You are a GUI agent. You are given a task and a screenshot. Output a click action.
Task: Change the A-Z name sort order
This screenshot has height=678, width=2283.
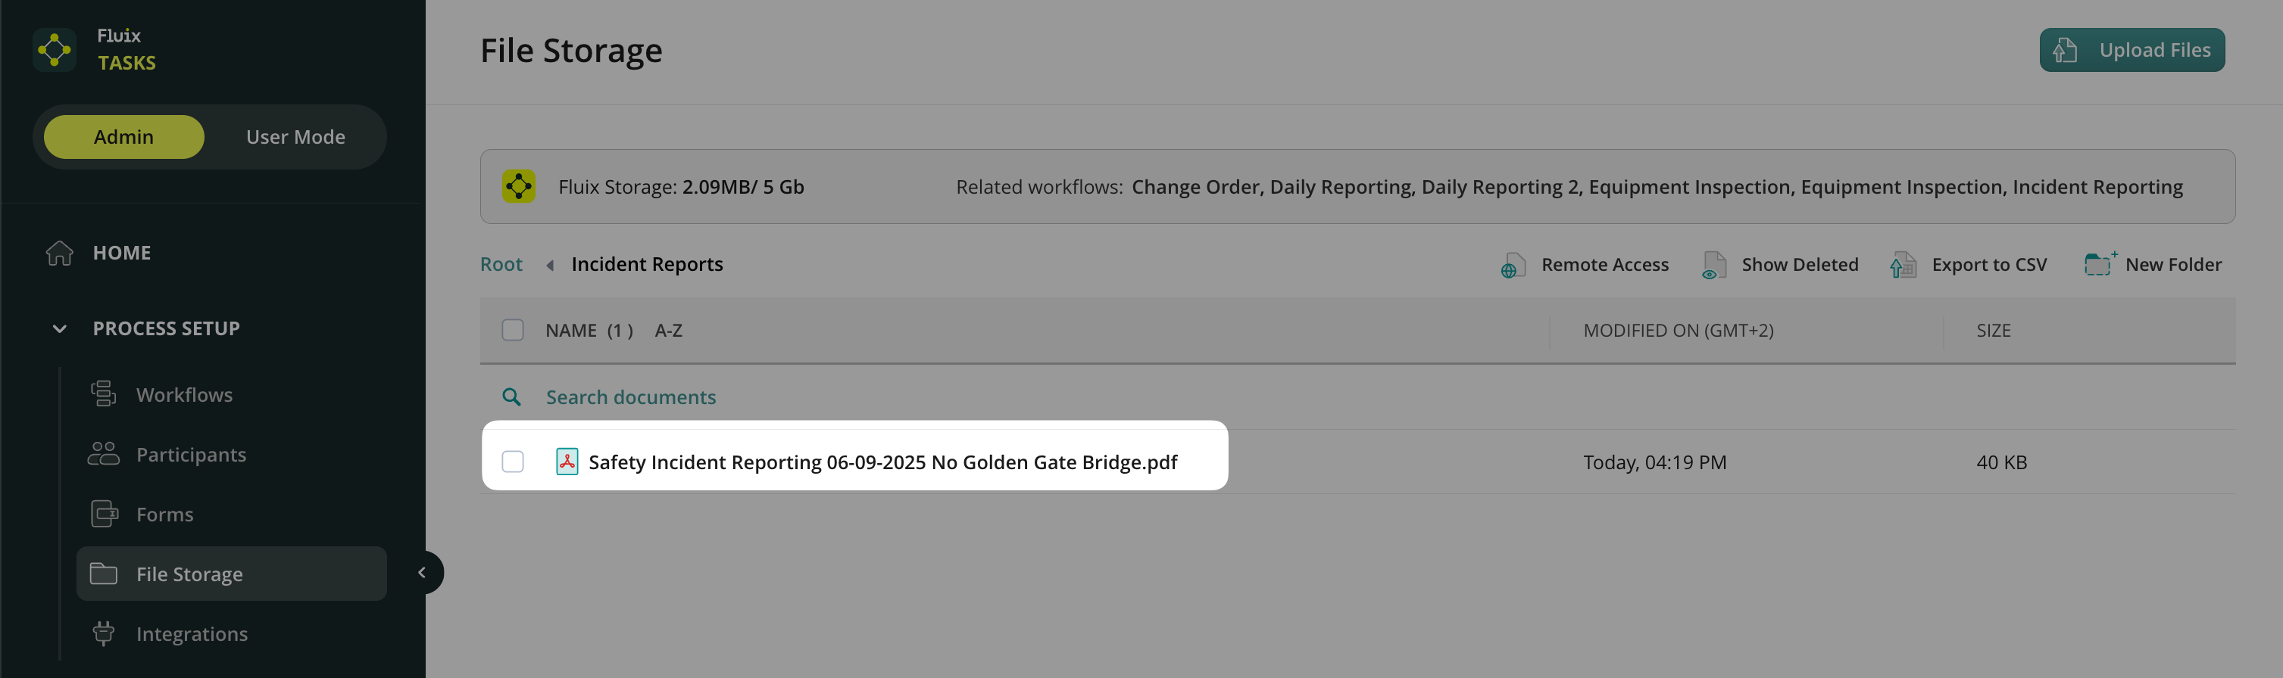(668, 330)
